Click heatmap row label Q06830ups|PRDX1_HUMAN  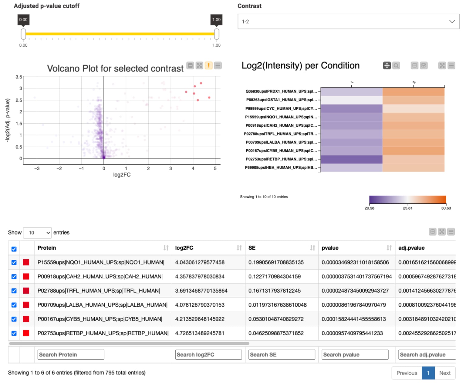281,91
